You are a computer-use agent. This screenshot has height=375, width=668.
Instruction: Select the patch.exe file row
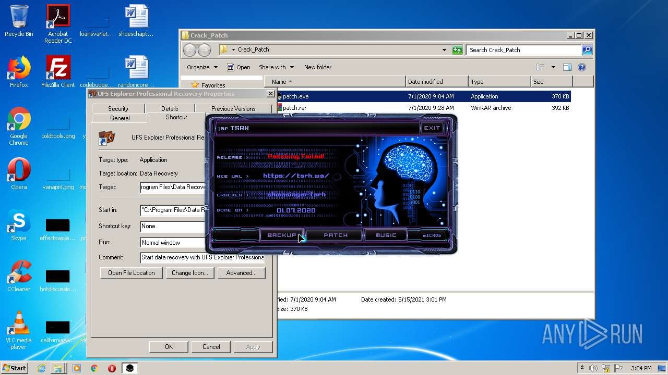tap(424, 96)
